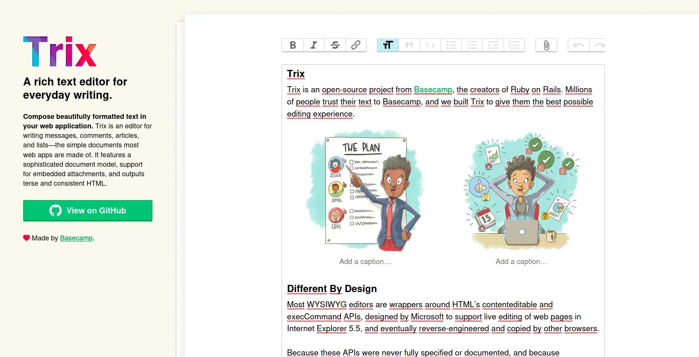Redo the last edit
Viewport: 699px width, 357px height.
pos(598,45)
